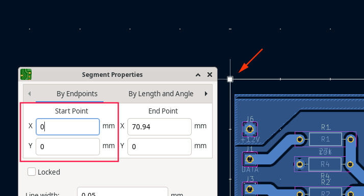The image size is (364, 196).
Task: Click the End Point Y field
Action: click(160, 147)
